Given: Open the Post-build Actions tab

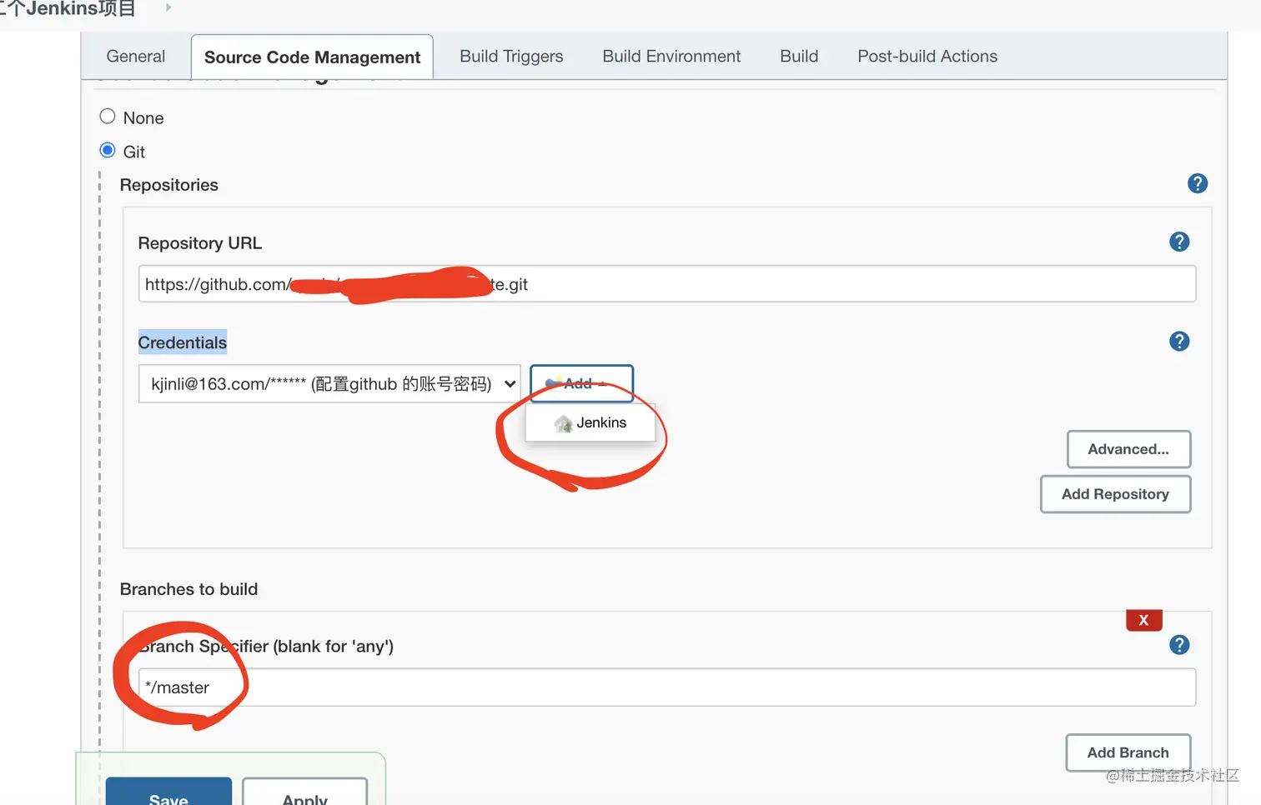Looking at the screenshot, I should click(x=927, y=56).
